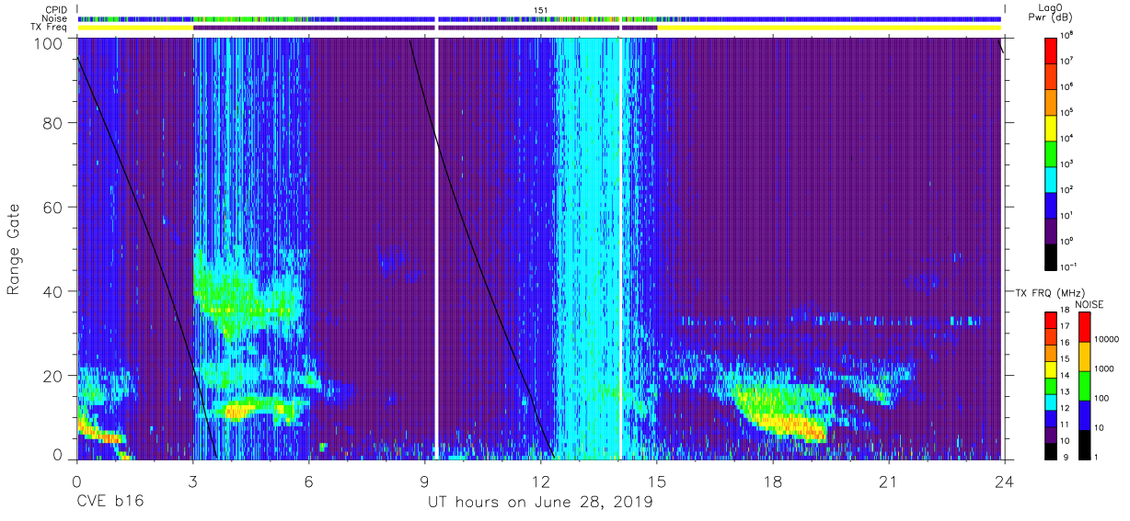Click the orange segment of NOISE colorbar
1130x521 pixels.
tap(1083, 357)
